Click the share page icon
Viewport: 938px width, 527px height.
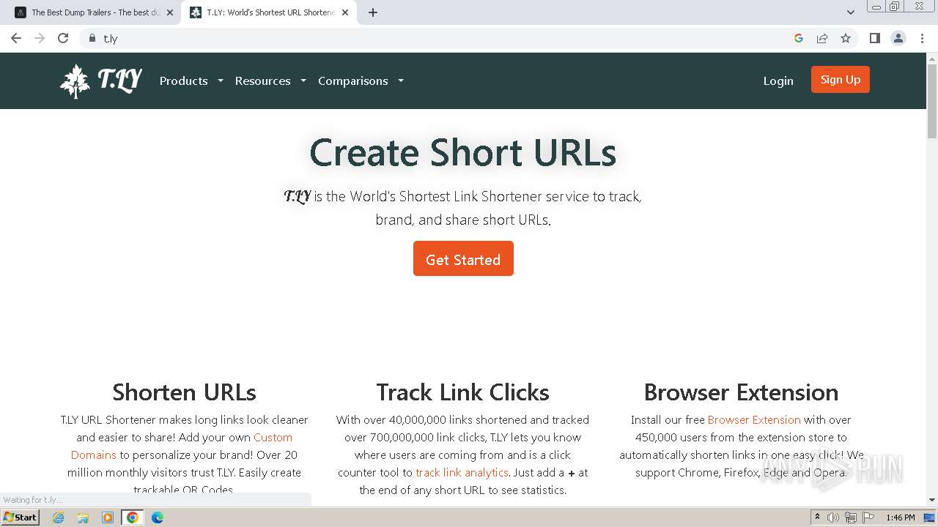click(x=822, y=38)
